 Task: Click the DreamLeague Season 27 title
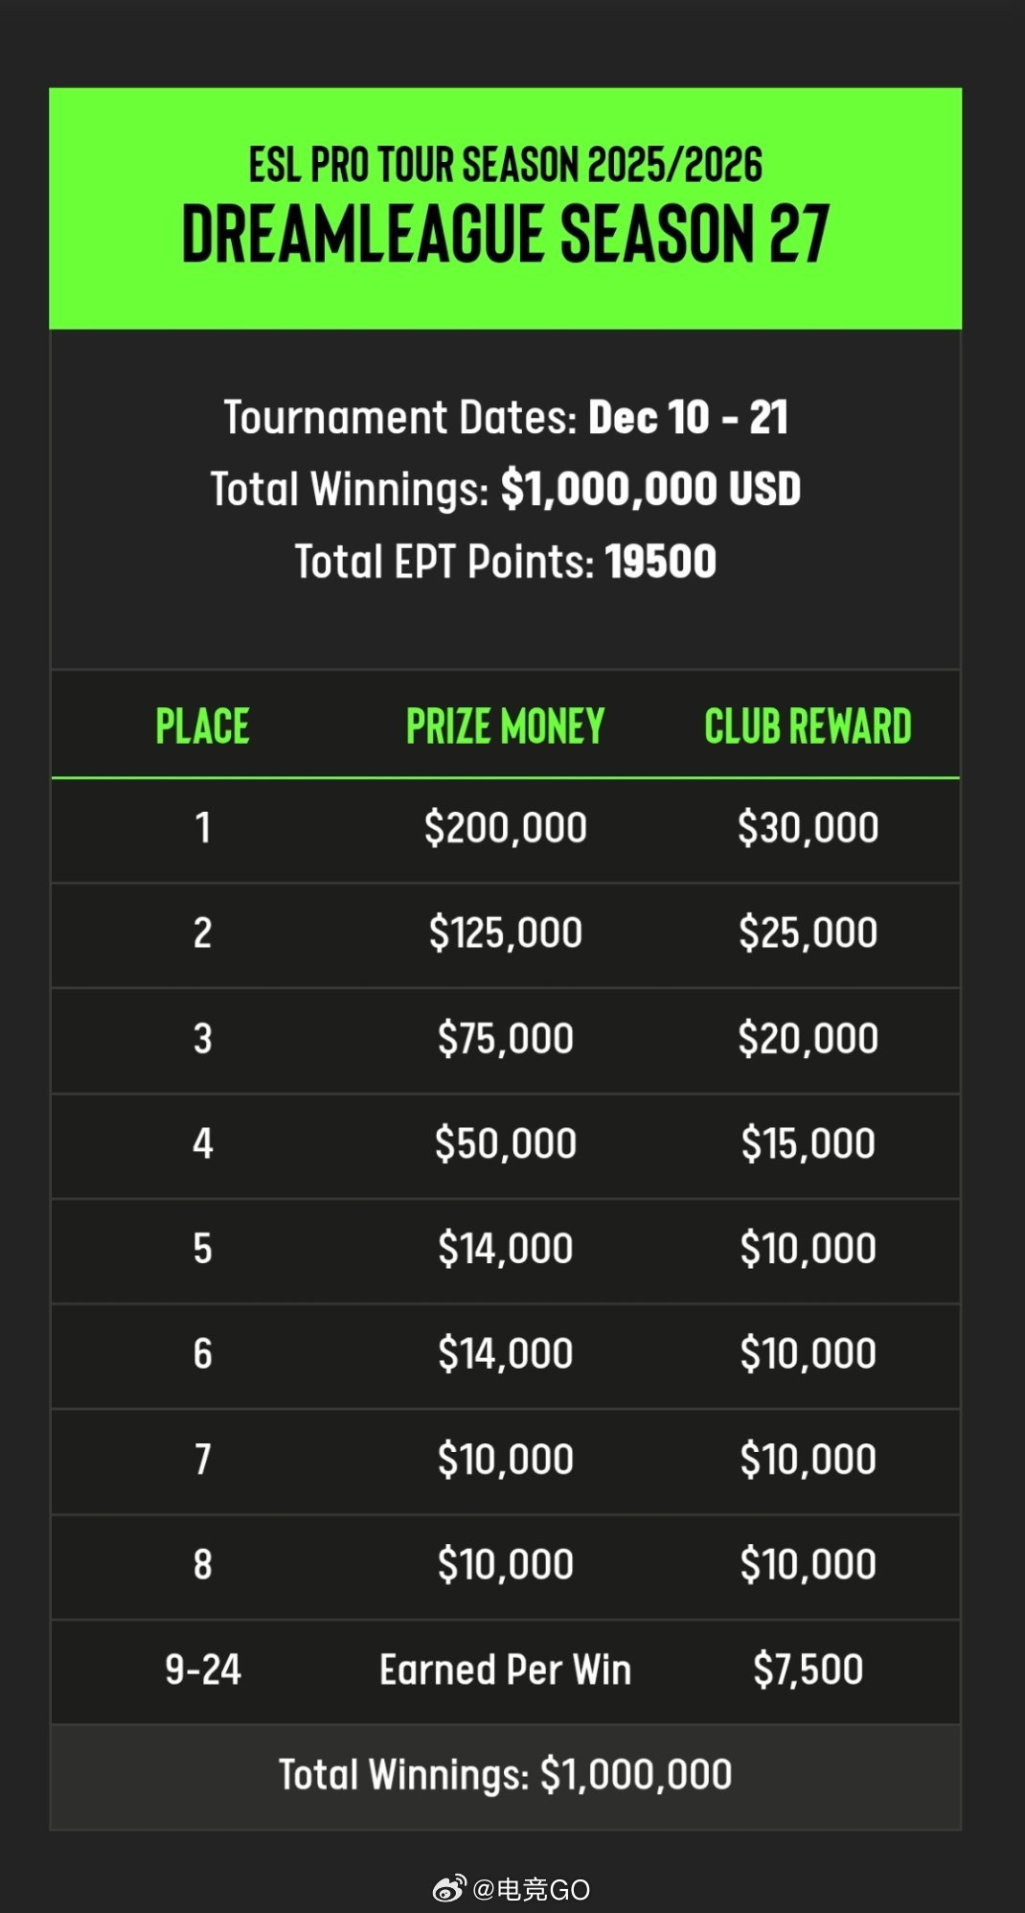pyautogui.click(x=506, y=234)
